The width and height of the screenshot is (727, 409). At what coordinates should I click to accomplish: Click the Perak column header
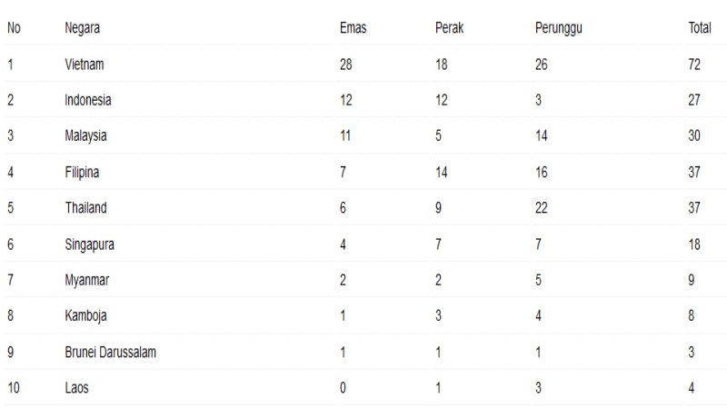pos(450,28)
